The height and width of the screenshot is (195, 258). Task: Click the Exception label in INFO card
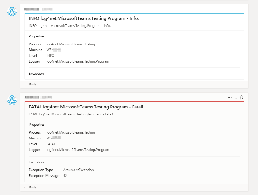click(x=36, y=74)
